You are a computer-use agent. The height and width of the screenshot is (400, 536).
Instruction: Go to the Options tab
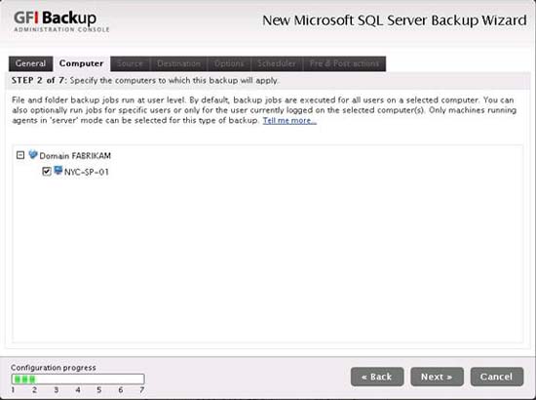point(229,63)
